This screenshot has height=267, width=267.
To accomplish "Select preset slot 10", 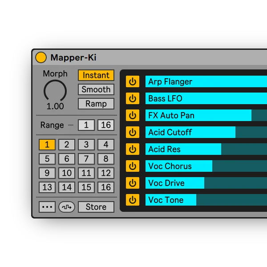I will click(67, 173).
